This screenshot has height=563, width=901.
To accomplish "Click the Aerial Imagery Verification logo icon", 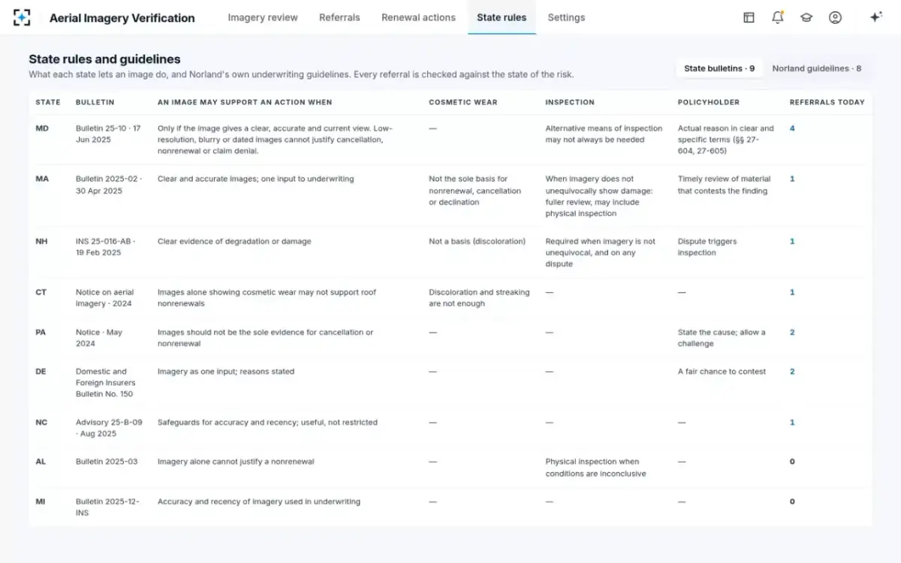I will (x=23, y=17).
